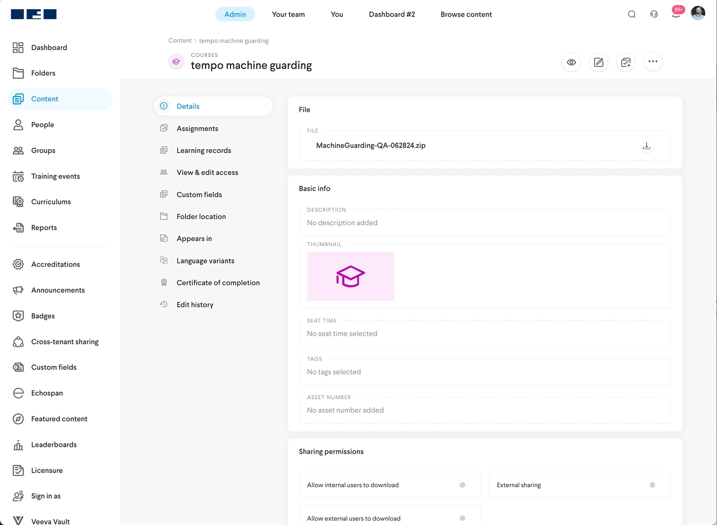Open the Browse content tab
The height and width of the screenshot is (525, 717).
tap(466, 14)
